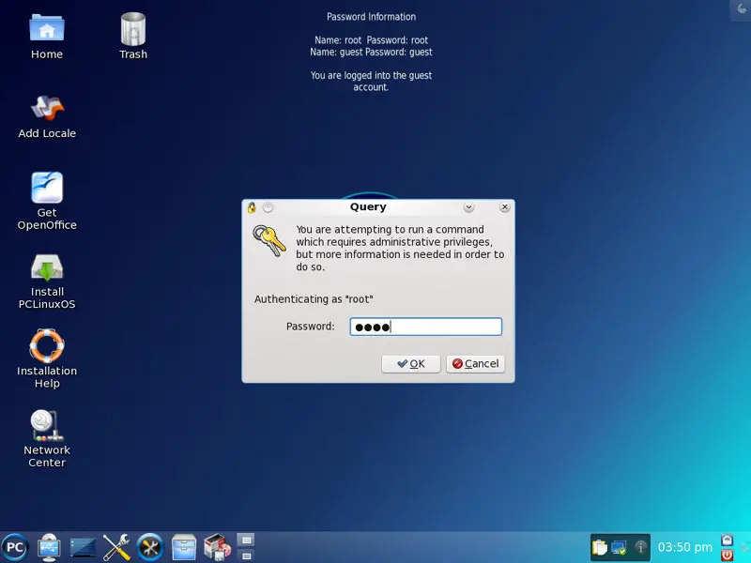Open the wrench and screwdriver settings icon
The image size is (751, 563).
[x=116, y=547]
